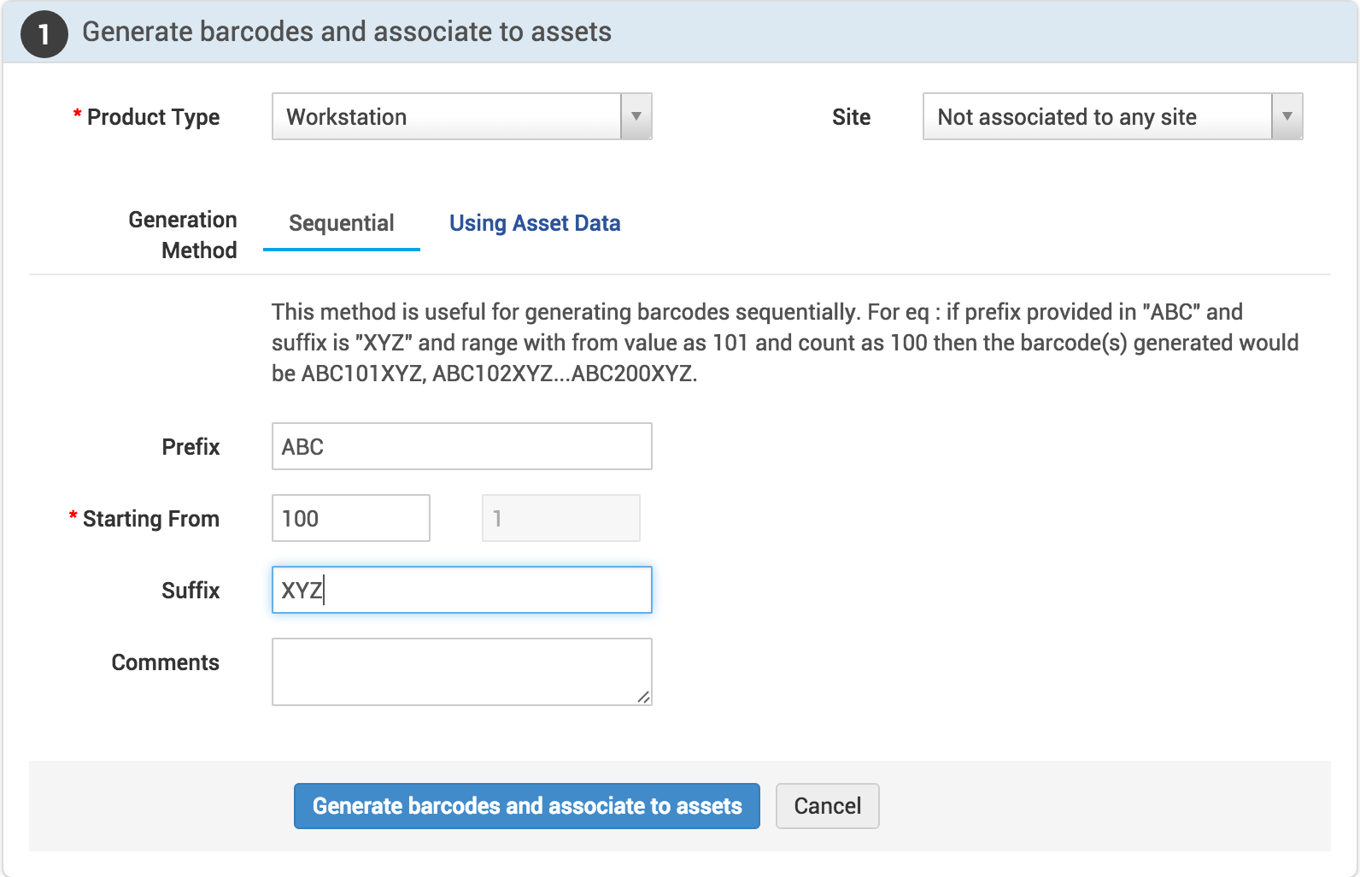Click the Site dropdown arrow icon

click(1287, 117)
